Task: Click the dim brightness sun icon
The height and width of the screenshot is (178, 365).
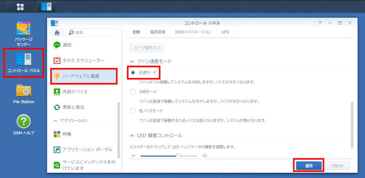Action: 133,156
